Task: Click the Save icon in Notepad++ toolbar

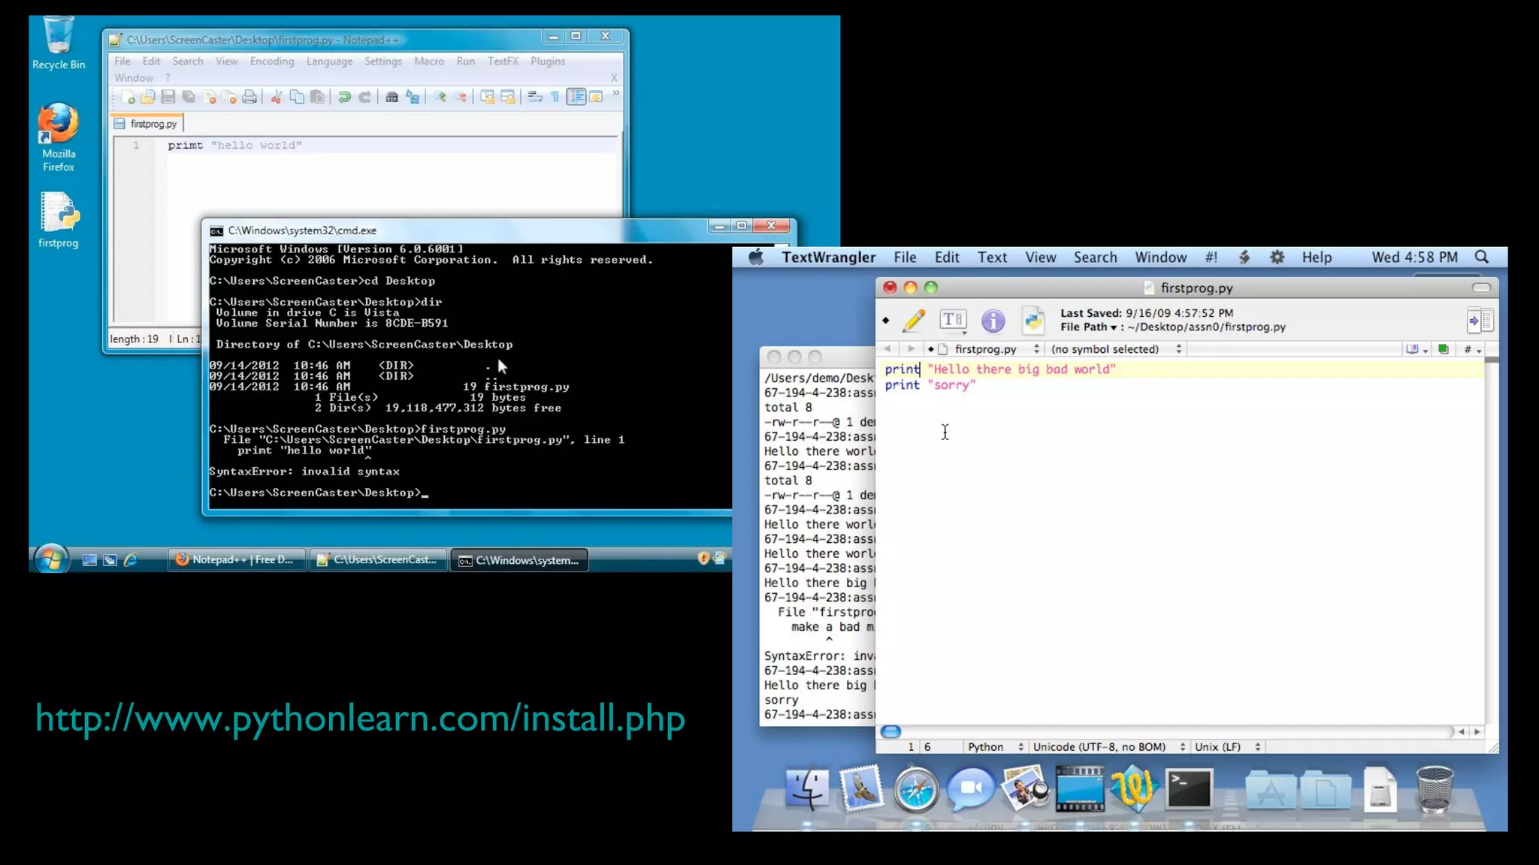Action: point(168,96)
